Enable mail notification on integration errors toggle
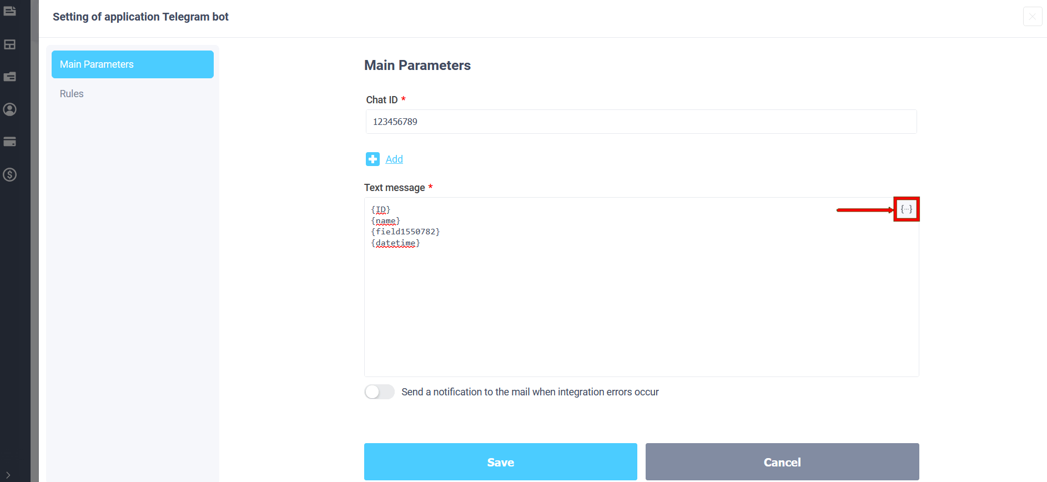1047x482 pixels. (379, 392)
